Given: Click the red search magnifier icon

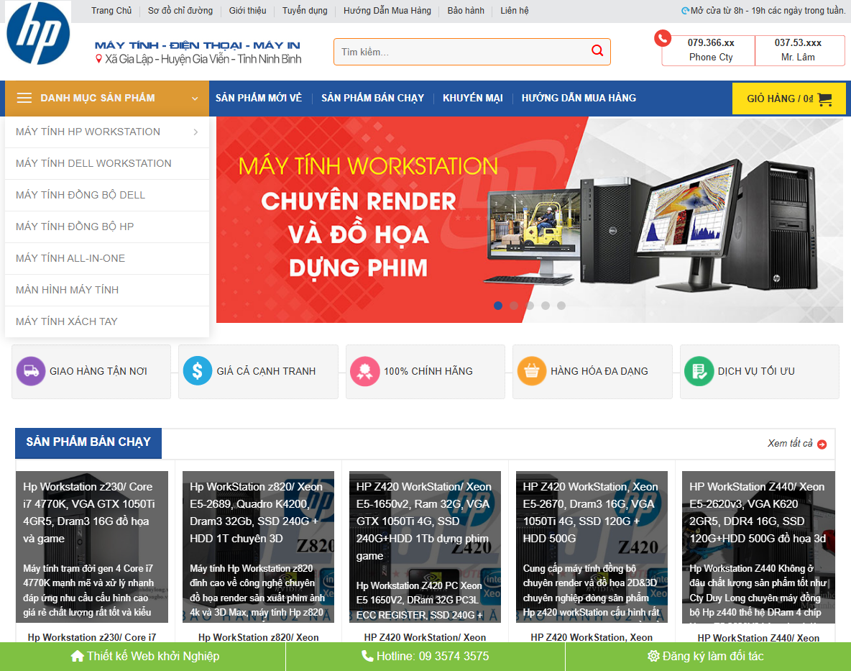Looking at the screenshot, I should coord(597,50).
